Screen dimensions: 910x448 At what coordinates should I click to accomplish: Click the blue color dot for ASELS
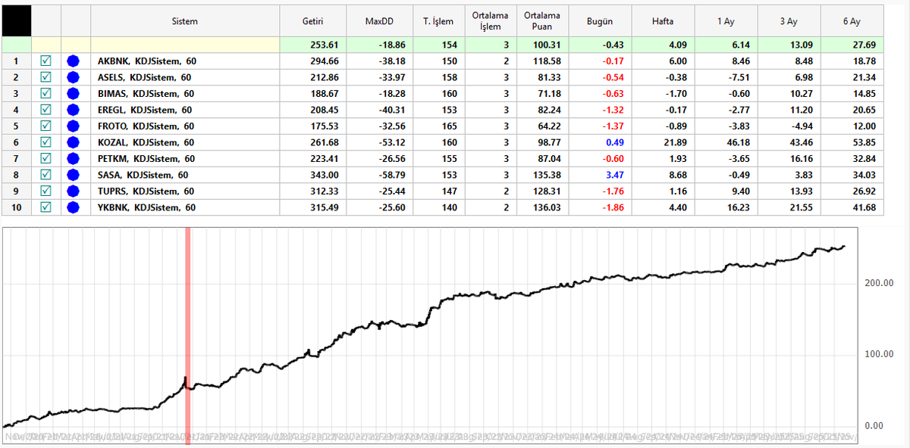click(74, 77)
